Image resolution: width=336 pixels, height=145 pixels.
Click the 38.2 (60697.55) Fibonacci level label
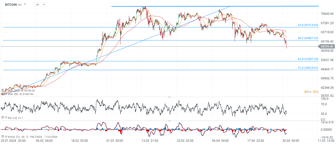[308, 38]
